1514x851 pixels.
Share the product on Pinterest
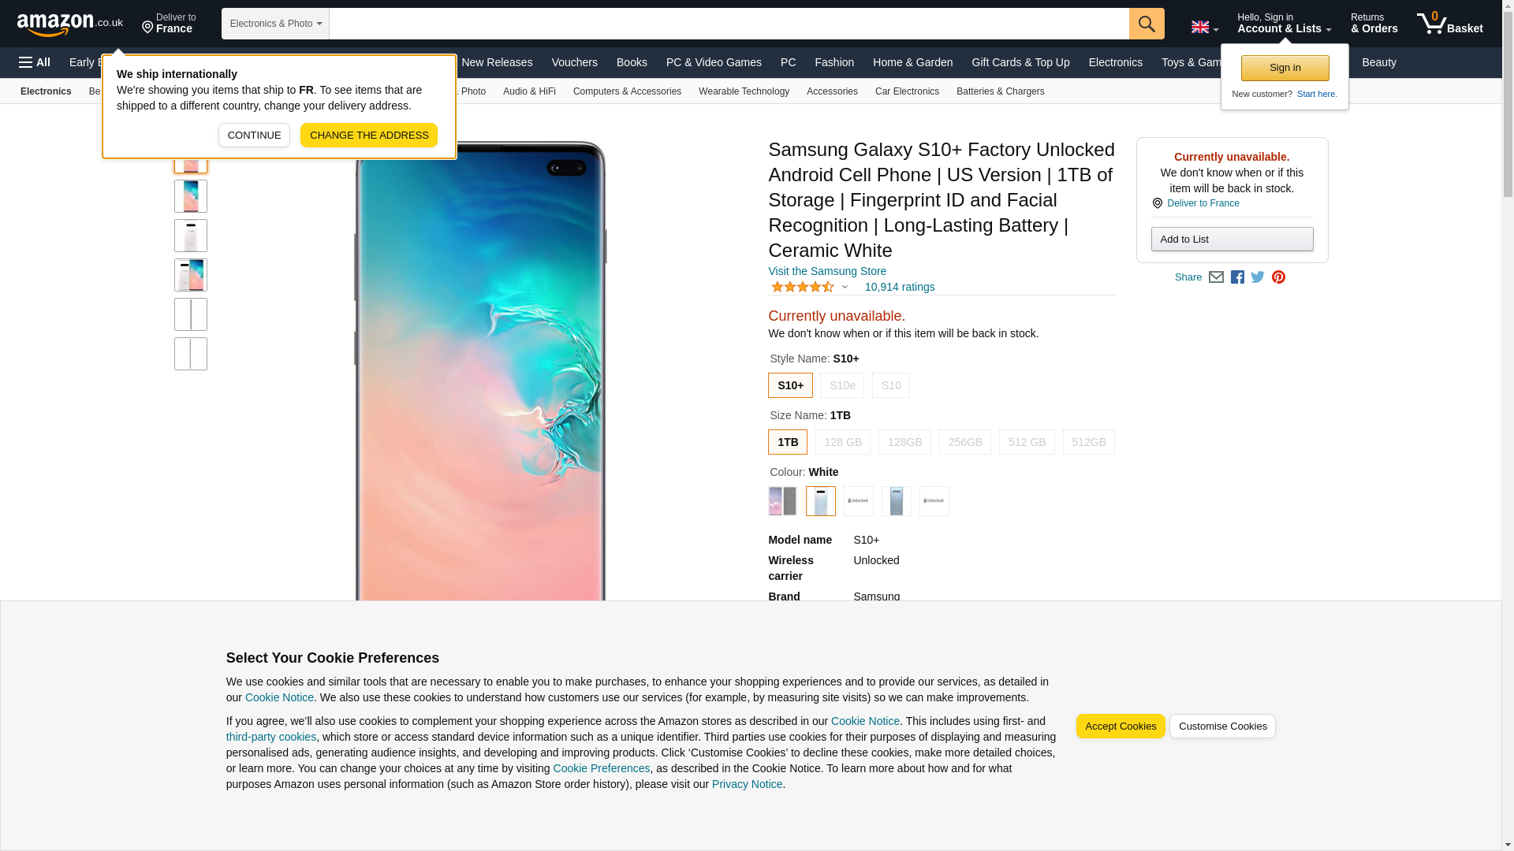[x=1278, y=277]
